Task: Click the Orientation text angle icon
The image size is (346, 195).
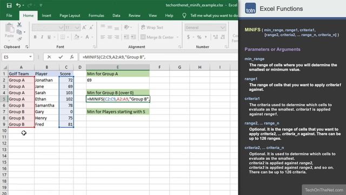Action: (127, 27)
